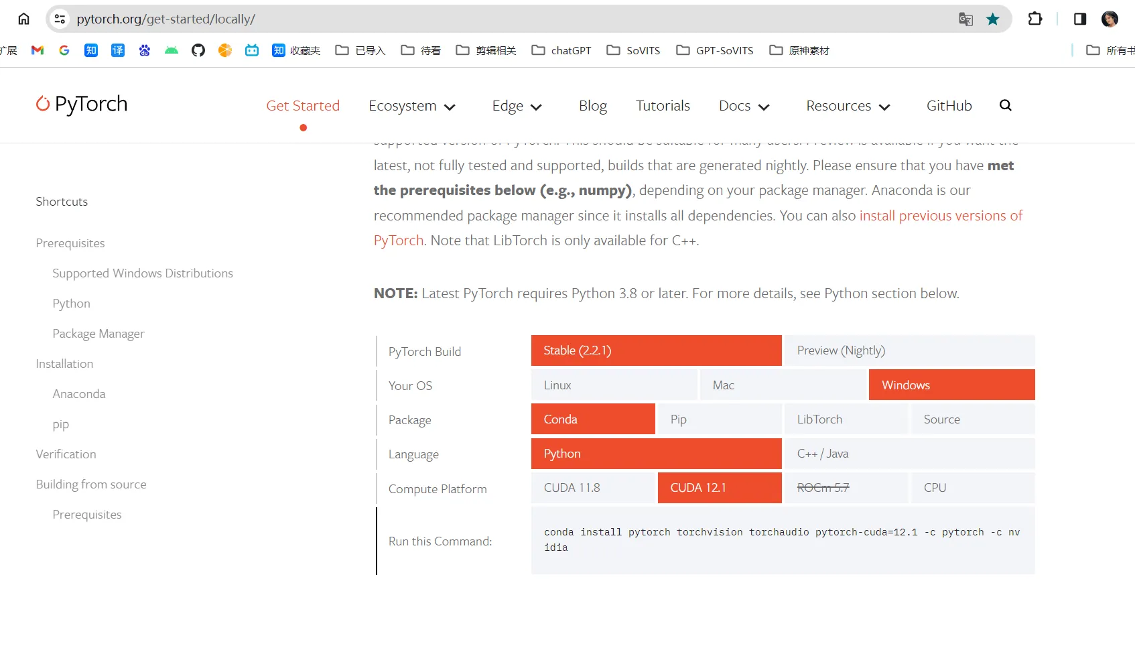Screen dimensions: 1135x654
Task: Open the extensions puzzle icon
Action: 1035,19
